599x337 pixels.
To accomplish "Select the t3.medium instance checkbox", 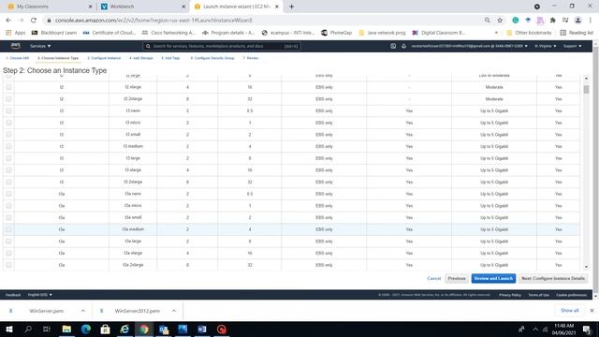I will pyautogui.click(x=8, y=146).
